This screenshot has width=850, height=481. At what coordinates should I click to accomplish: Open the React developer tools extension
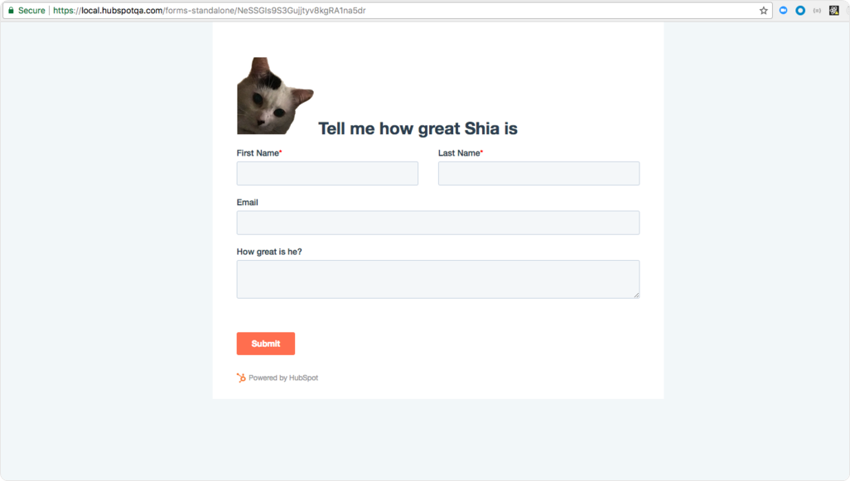[x=834, y=11]
